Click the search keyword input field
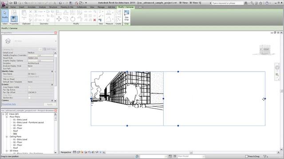 coord(228,3)
